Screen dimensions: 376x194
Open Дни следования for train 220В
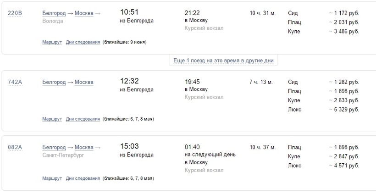(83, 42)
